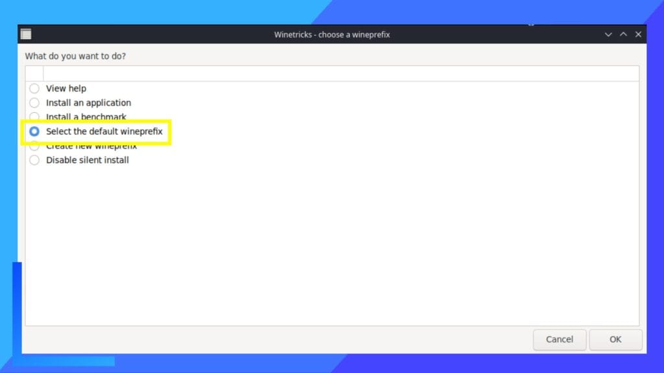
Task: Click the 'Install an application' label text
Action: [88, 103]
